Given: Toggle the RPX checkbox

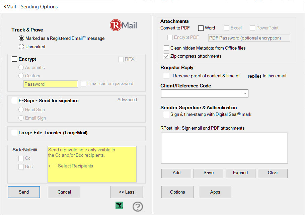Looking at the screenshot, I should [121, 59].
